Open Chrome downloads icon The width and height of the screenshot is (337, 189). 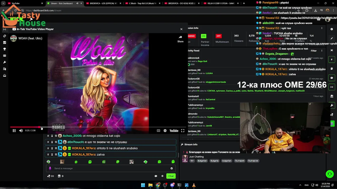[x=316, y=10]
